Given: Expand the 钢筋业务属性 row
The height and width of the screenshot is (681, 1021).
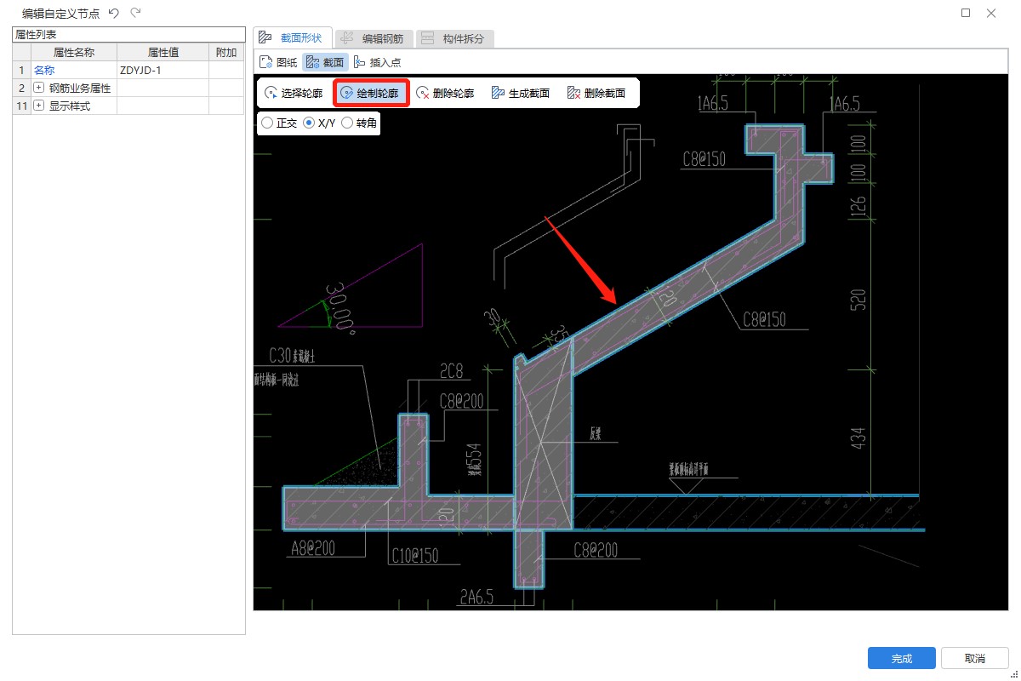Looking at the screenshot, I should tap(38, 88).
